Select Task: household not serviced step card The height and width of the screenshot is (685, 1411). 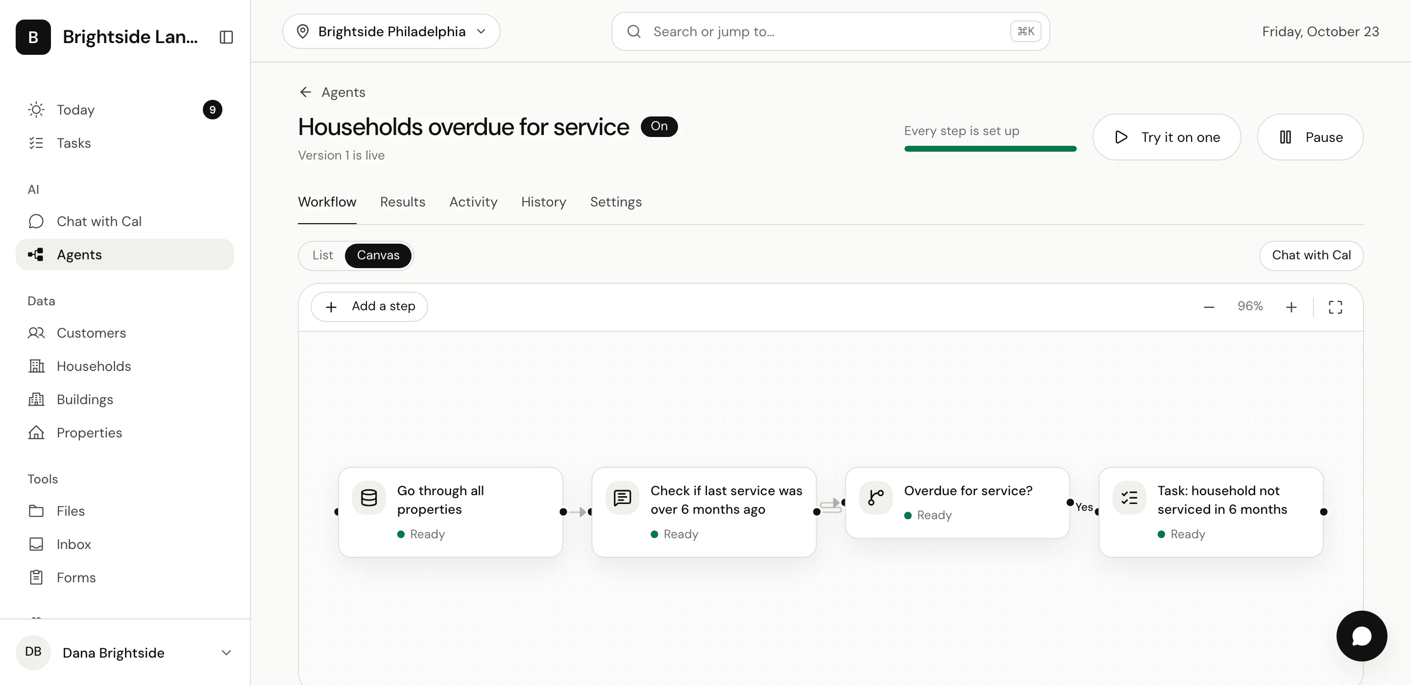[1211, 512]
